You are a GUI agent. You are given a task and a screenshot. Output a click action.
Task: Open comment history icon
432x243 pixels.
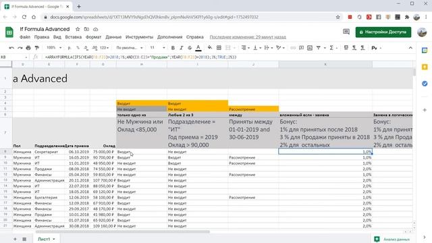point(346,32)
